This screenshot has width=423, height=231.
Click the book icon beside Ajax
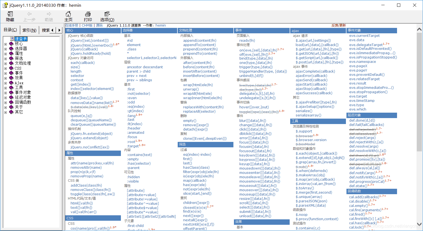(11, 83)
